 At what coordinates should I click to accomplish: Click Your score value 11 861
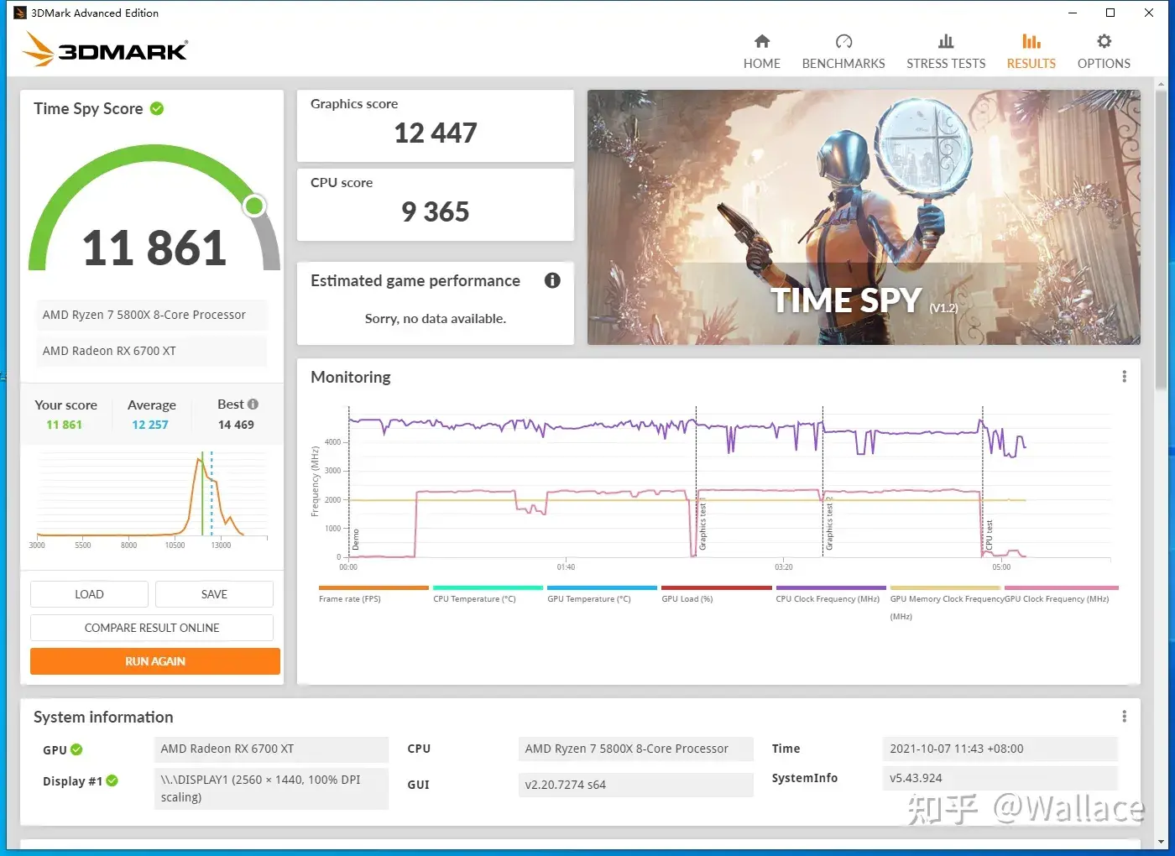click(65, 425)
